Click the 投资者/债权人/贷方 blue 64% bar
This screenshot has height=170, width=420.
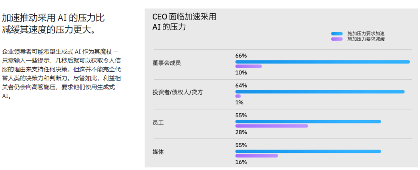(320, 92)
